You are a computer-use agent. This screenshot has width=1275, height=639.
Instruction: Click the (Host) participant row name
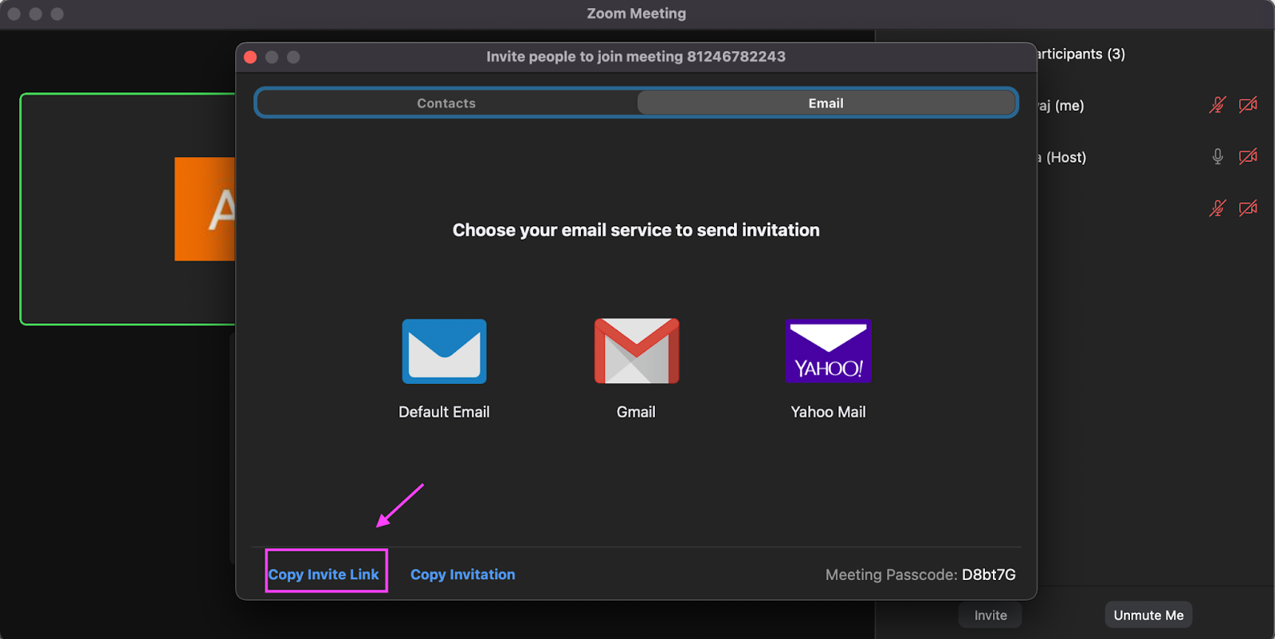[1062, 157]
